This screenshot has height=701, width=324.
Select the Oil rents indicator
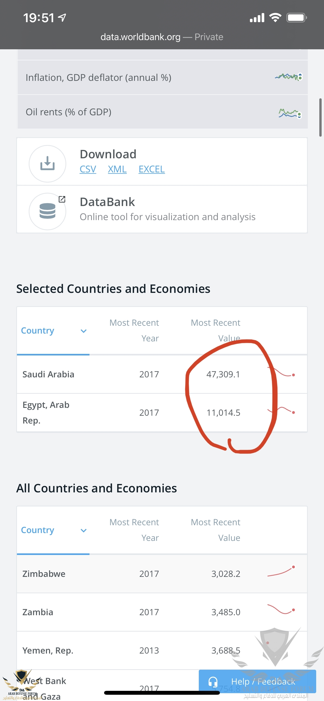coord(68,112)
